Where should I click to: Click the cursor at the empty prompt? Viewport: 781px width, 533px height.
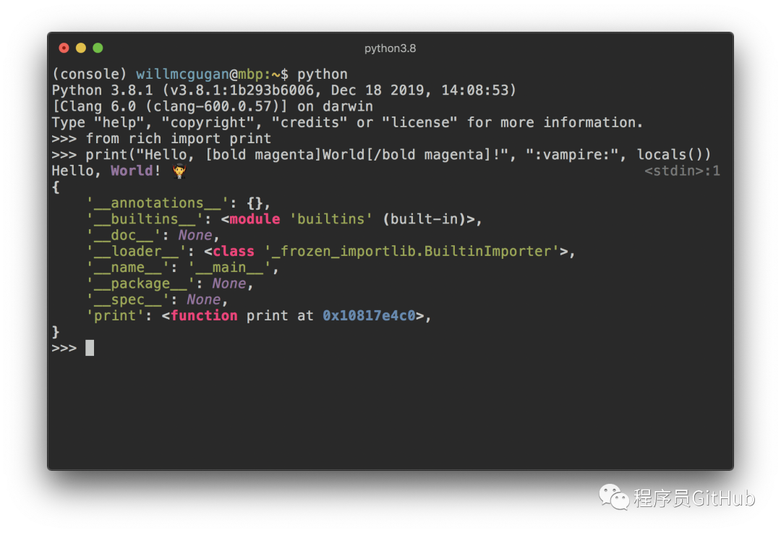[x=90, y=348]
